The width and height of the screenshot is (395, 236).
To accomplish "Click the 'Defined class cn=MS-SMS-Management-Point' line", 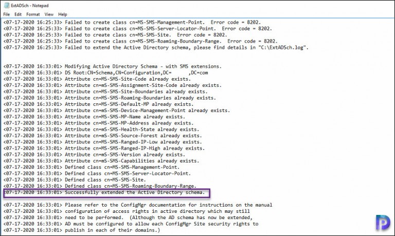I will pyautogui.click(x=92, y=167).
